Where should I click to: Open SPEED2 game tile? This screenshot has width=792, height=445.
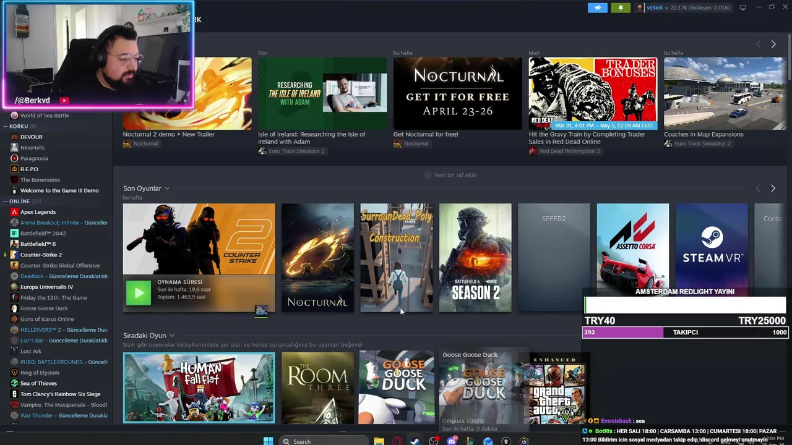point(554,258)
